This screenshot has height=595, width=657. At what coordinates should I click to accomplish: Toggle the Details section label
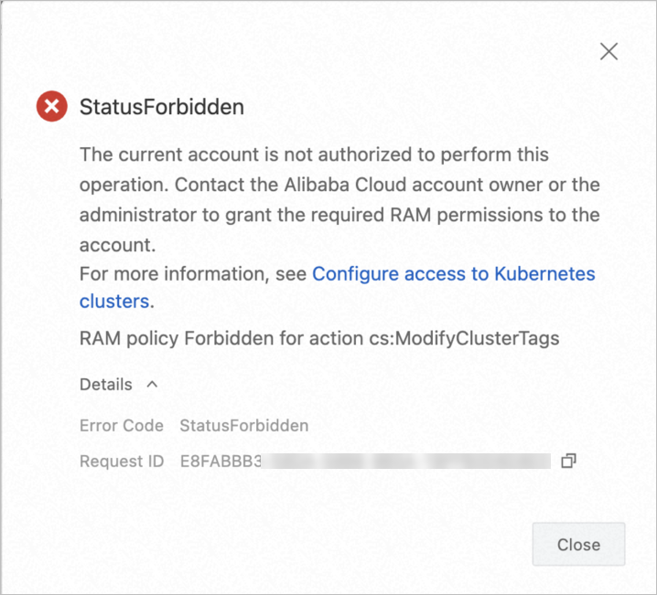(106, 385)
